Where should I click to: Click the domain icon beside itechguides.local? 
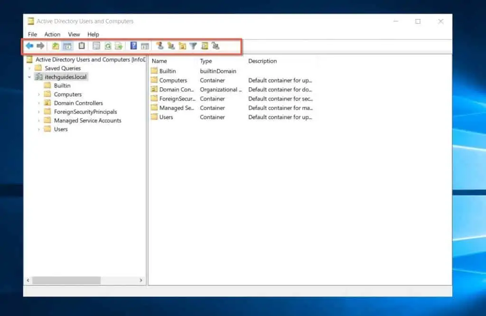click(x=39, y=76)
